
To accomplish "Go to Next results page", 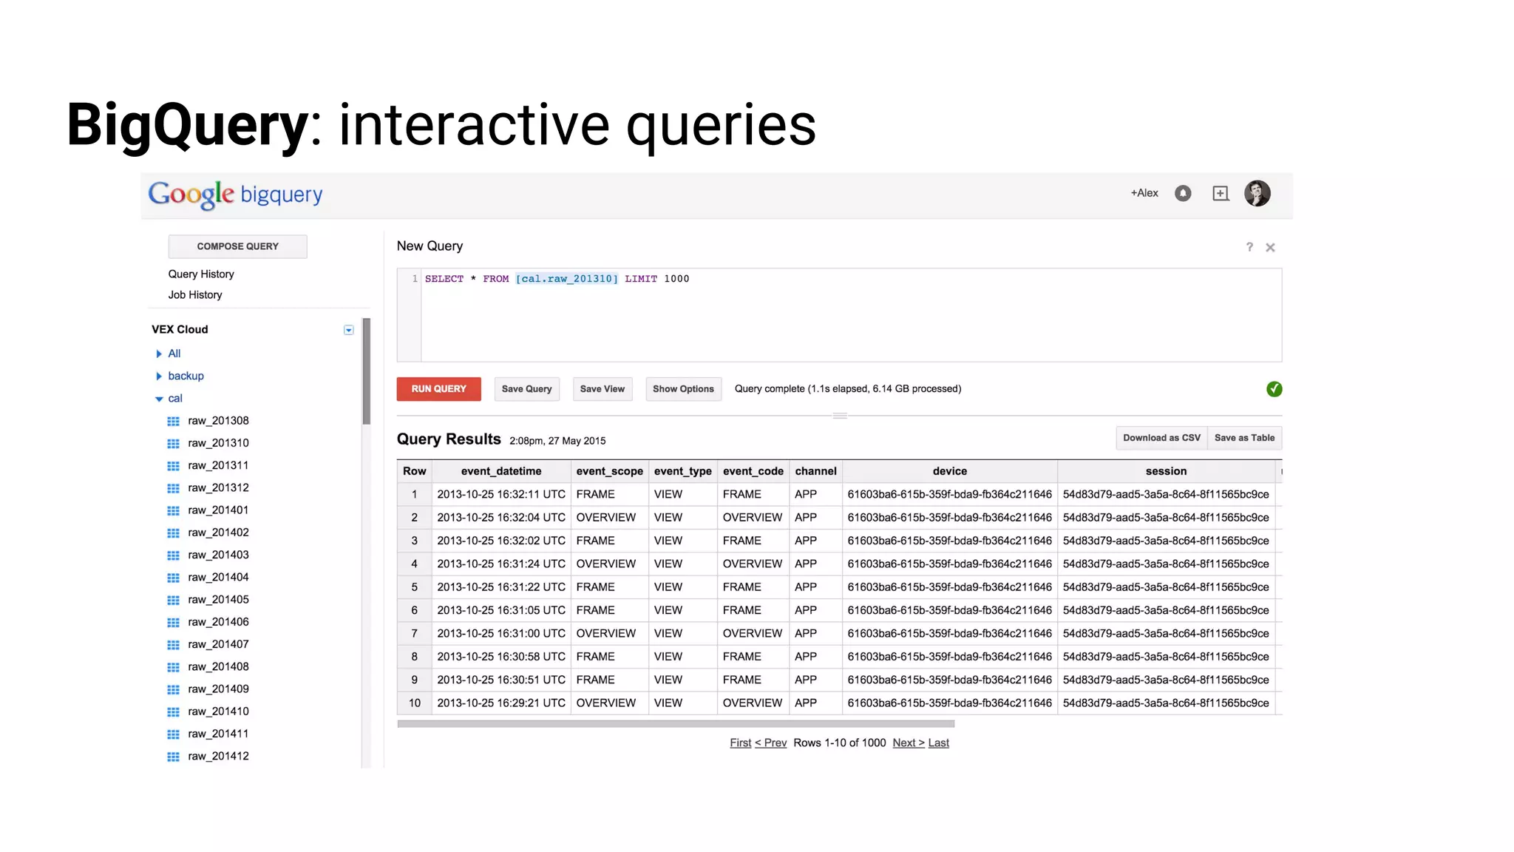I will click(909, 743).
